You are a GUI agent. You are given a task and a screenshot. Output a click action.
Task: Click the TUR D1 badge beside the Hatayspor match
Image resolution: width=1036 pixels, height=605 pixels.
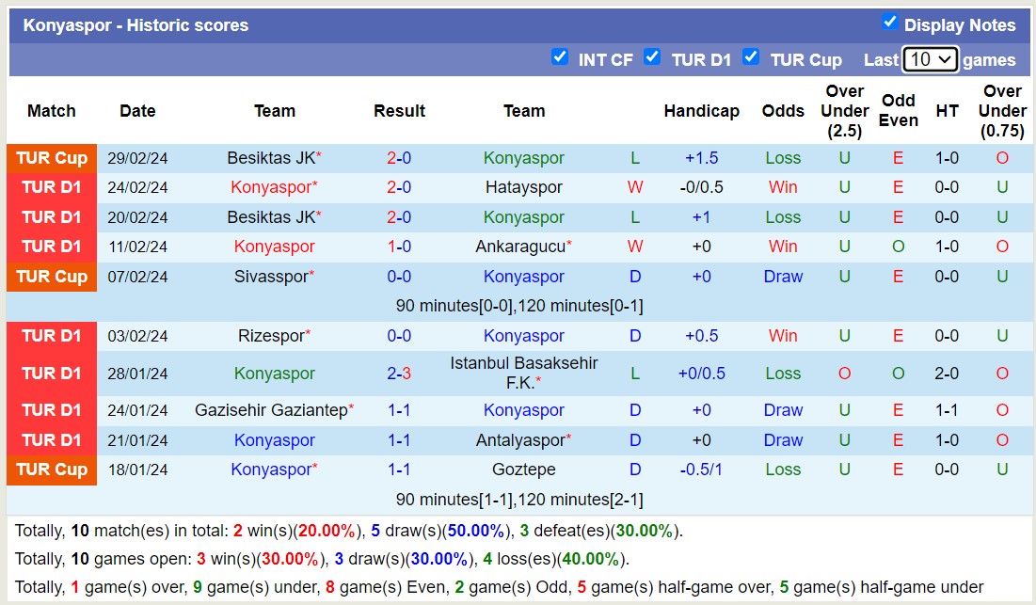pyautogui.click(x=52, y=187)
